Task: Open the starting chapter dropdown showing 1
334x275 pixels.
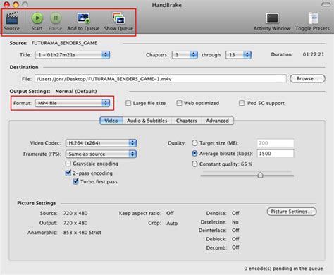Action: pos(185,55)
